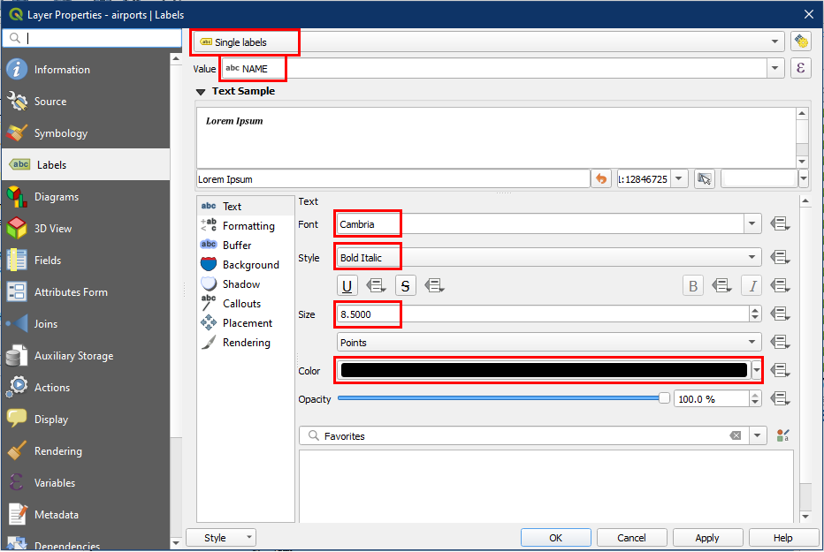Image resolution: width=824 pixels, height=552 pixels.
Task: Click the data-defined override icon for Font
Action: point(780,224)
